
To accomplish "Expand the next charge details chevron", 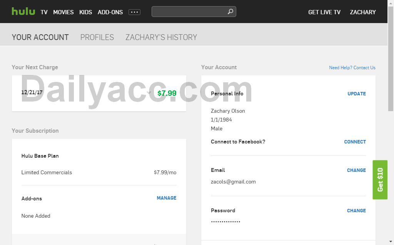I will point(149,93).
